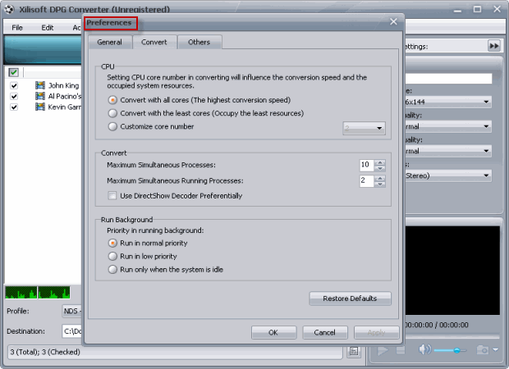The height and width of the screenshot is (369, 509).
Task: Confirm preferences with OK button
Action: click(x=273, y=332)
